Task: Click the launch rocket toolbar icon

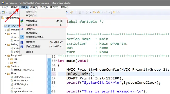Action: (71, 12)
